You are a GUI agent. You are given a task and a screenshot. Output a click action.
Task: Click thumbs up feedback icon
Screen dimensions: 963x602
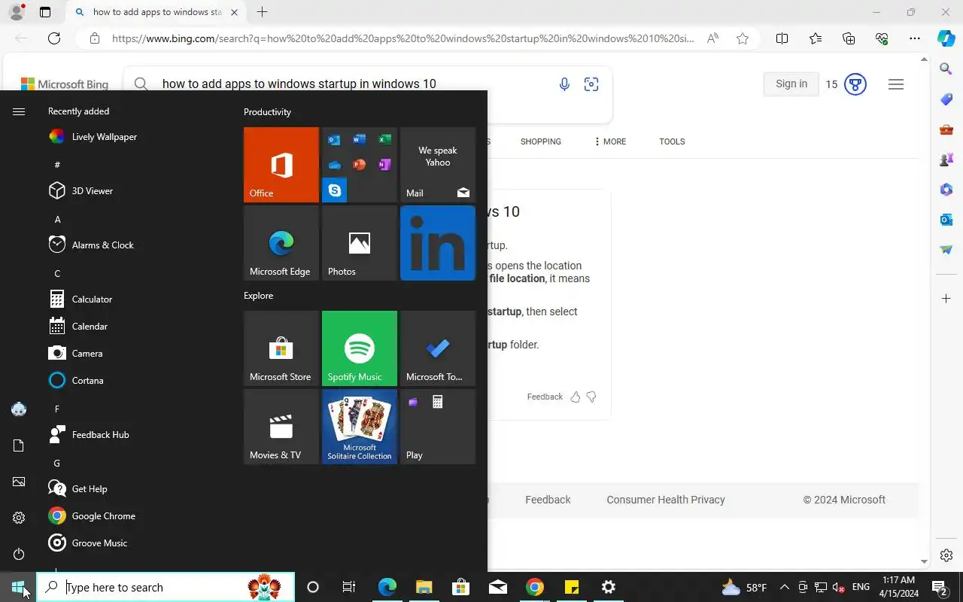(576, 397)
